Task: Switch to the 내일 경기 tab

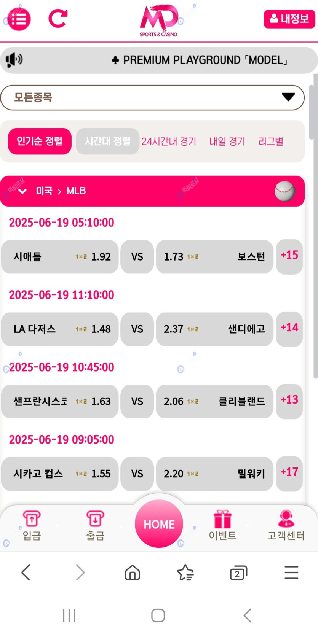Action: click(227, 142)
